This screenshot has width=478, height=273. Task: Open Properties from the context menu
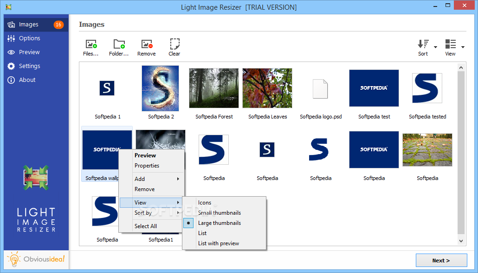[x=147, y=166]
